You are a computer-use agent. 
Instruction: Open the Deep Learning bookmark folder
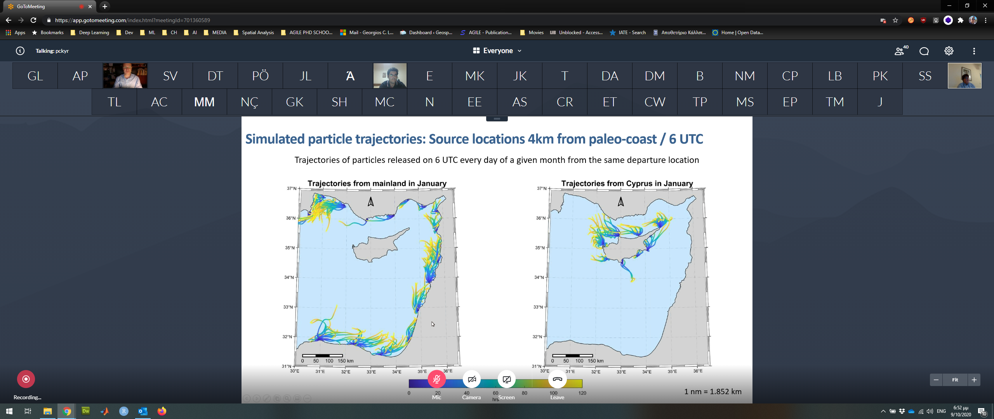[90, 33]
